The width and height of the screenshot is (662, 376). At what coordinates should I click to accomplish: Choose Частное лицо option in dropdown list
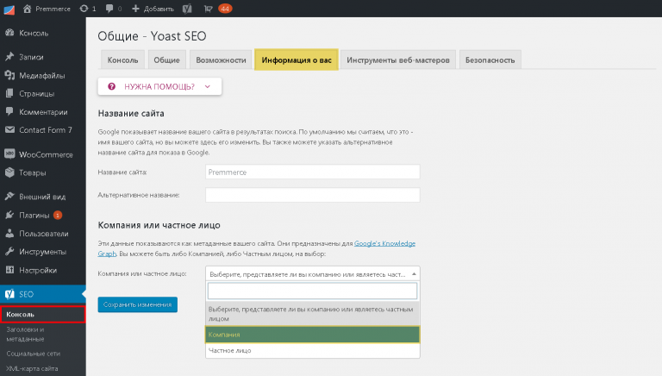tap(312, 350)
